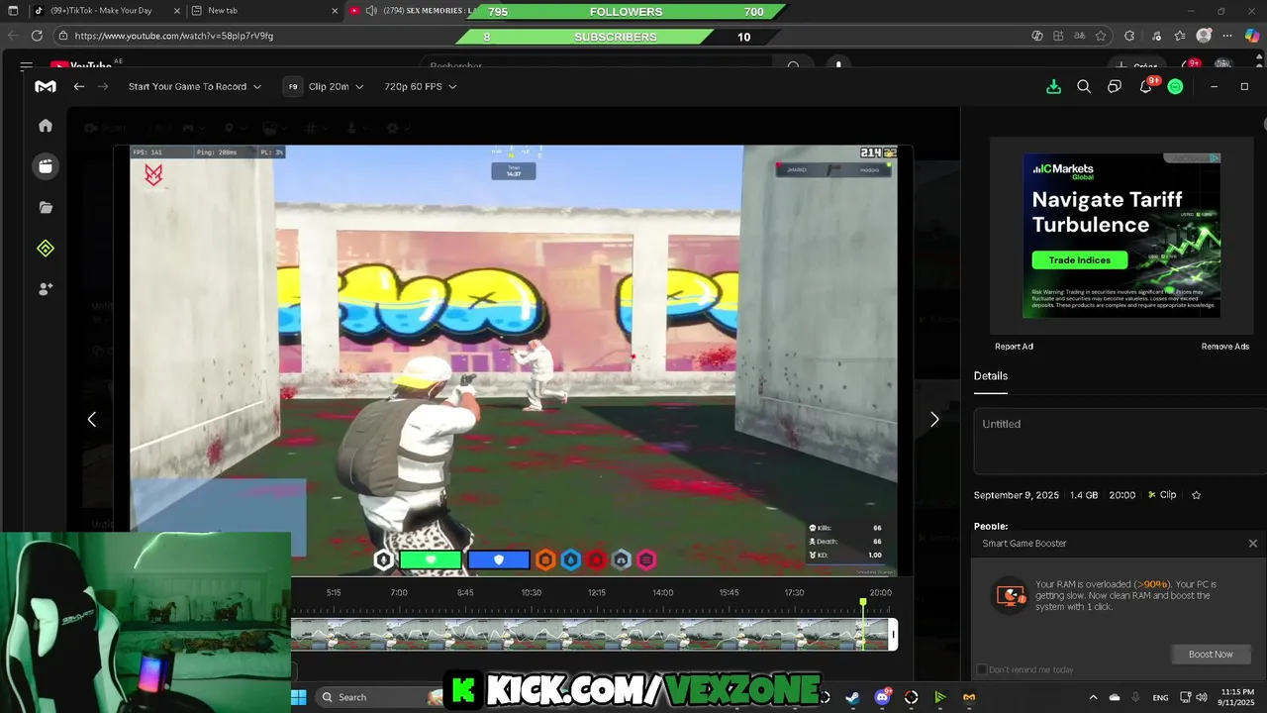Open Discord from the taskbar
The height and width of the screenshot is (713, 1267).
pos(882,697)
